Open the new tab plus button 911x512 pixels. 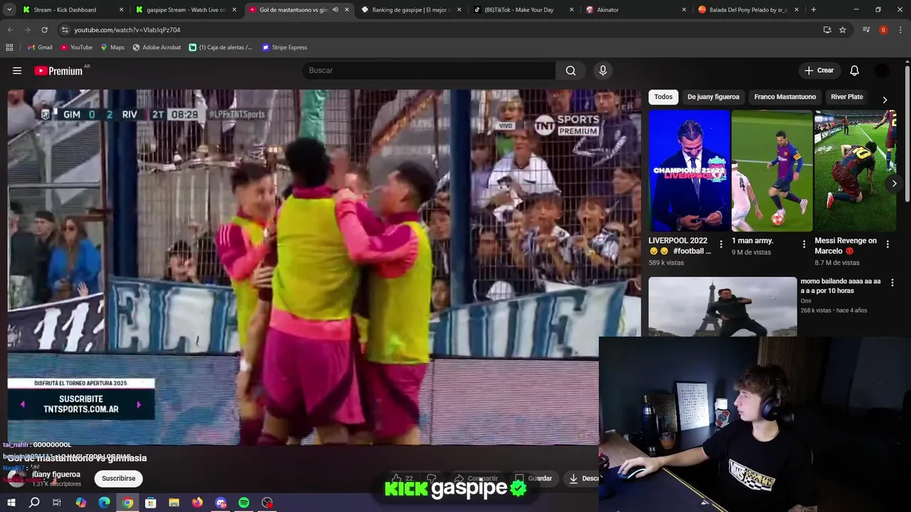(813, 10)
